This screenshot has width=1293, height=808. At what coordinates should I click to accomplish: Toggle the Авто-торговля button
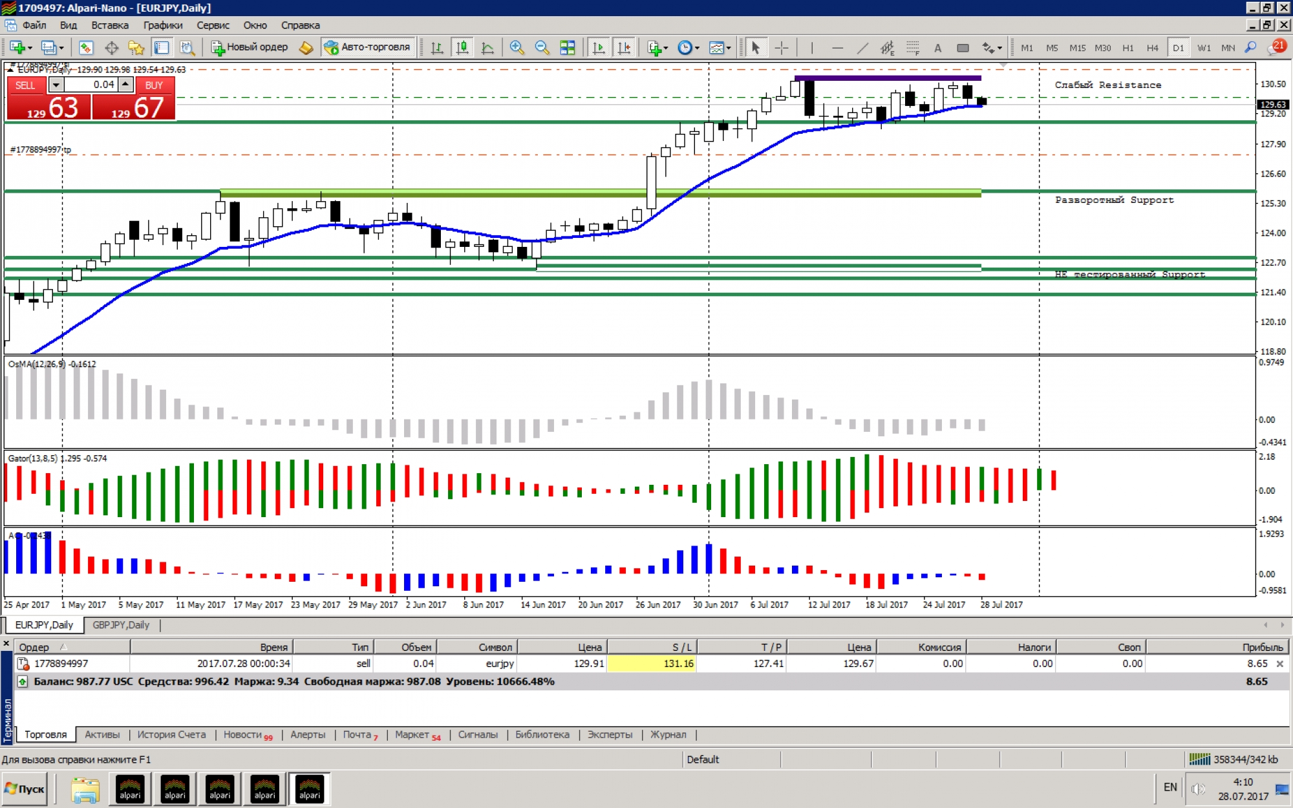click(x=367, y=47)
